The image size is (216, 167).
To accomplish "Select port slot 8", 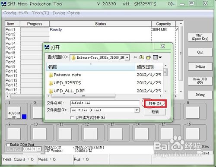I will 193,113.
